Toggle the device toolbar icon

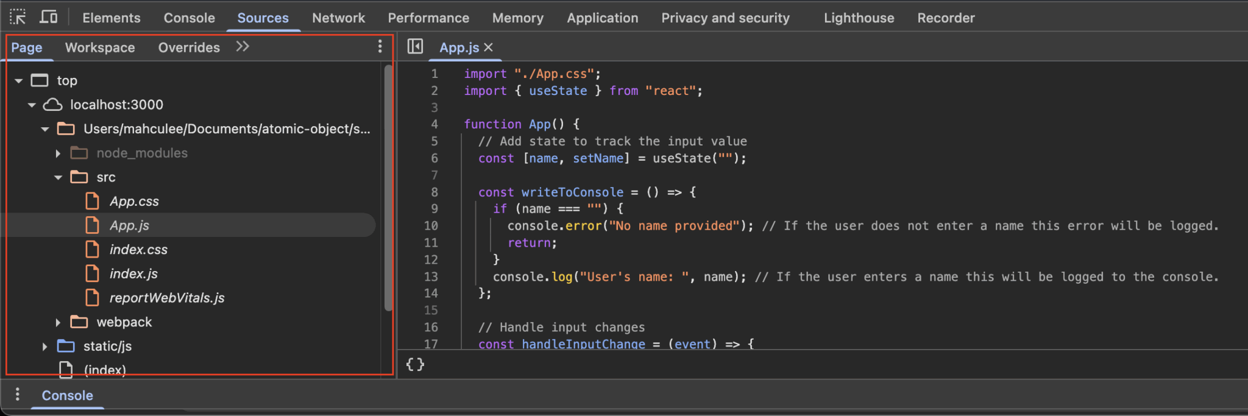(x=48, y=17)
